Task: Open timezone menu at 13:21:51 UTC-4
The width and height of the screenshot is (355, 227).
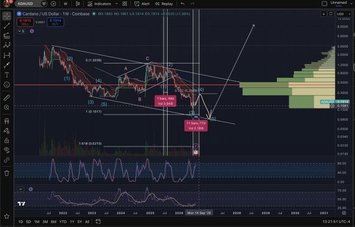Action: pyautogui.click(x=337, y=222)
